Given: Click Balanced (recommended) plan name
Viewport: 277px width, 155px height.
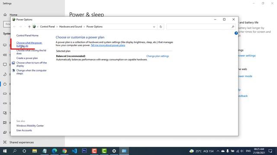Looking at the screenshot, I should click(71, 56).
